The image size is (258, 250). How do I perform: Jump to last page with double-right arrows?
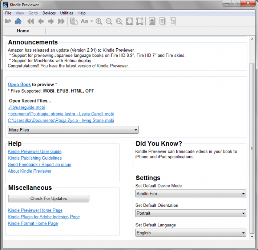[x=61, y=21]
